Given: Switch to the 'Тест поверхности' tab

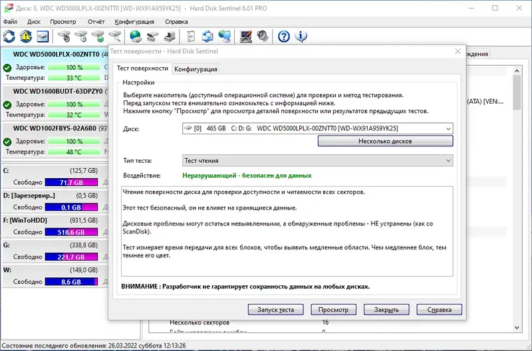Looking at the screenshot, I should point(142,68).
